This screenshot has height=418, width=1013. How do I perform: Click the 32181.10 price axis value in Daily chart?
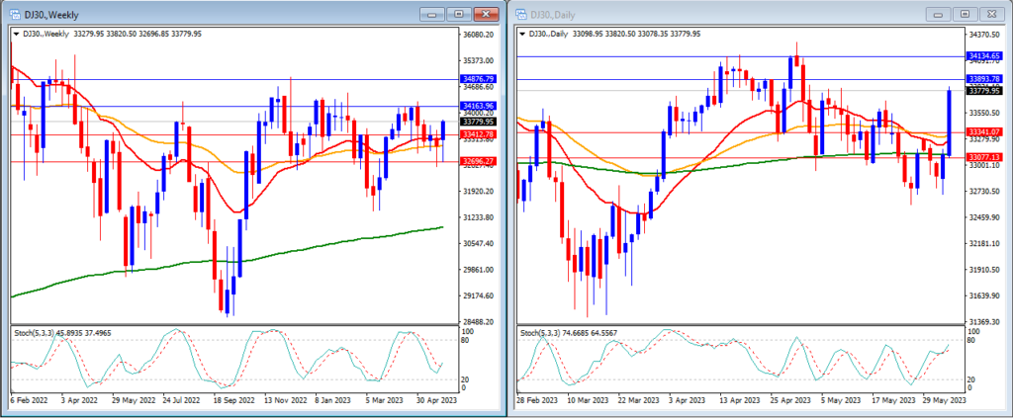(x=984, y=243)
